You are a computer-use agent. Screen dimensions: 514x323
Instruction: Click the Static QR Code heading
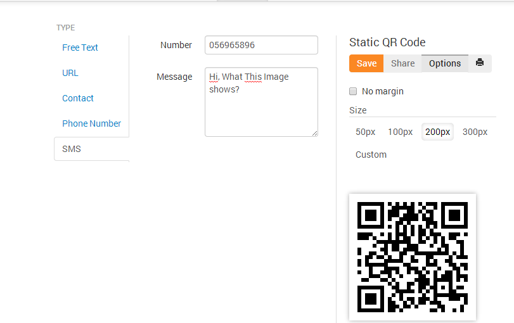click(387, 42)
